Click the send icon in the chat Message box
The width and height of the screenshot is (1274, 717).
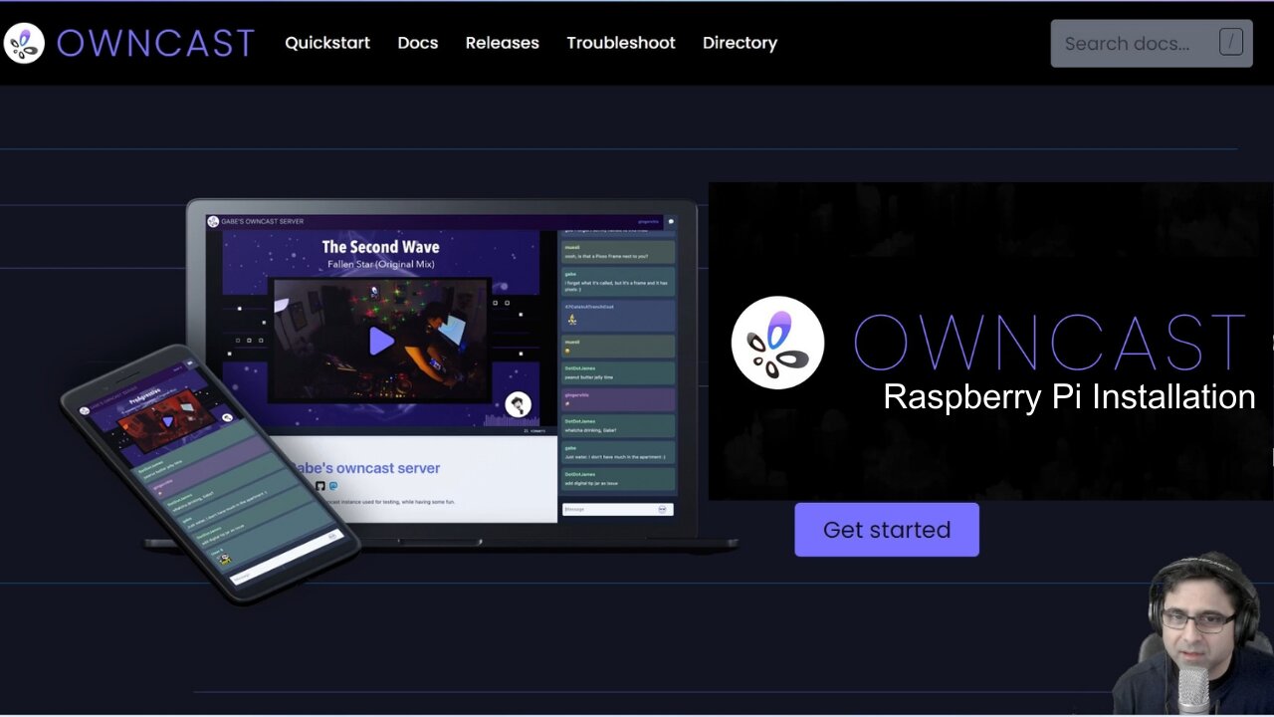[661, 509]
